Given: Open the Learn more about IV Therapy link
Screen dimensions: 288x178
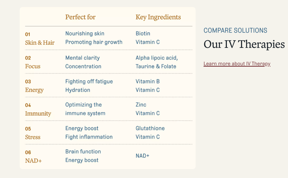Looking at the screenshot, I should coord(237,64).
